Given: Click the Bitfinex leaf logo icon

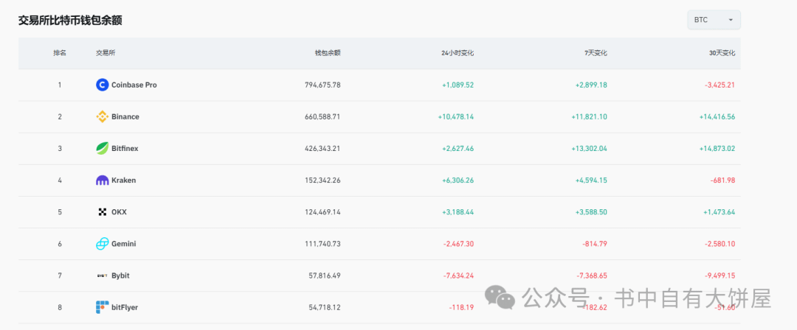Looking at the screenshot, I should click(x=102, y=148).
